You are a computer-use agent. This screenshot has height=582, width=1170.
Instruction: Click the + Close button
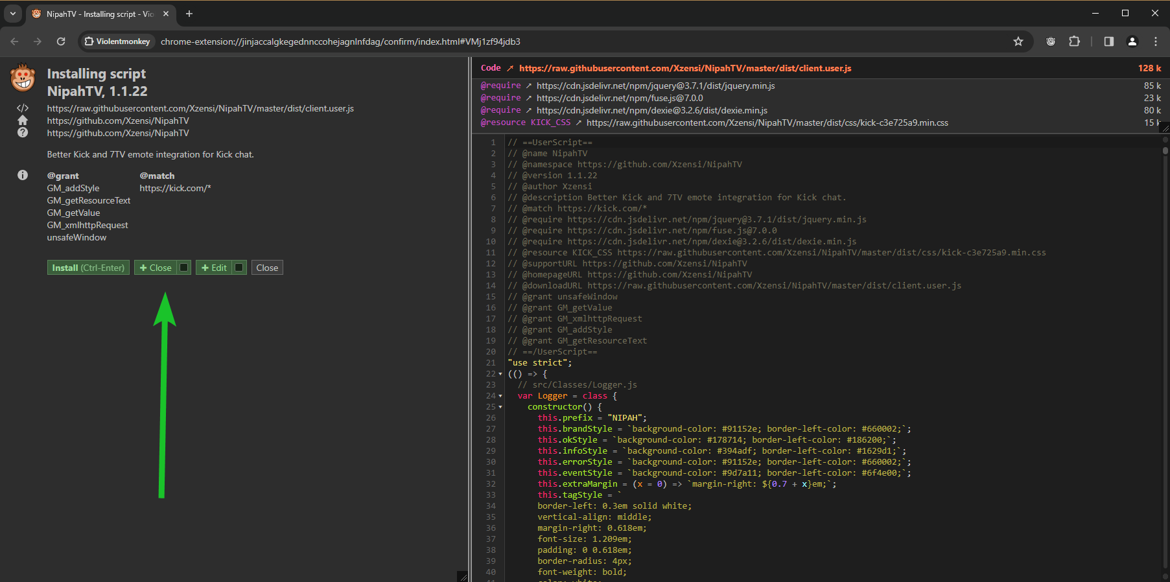point(156,268)
